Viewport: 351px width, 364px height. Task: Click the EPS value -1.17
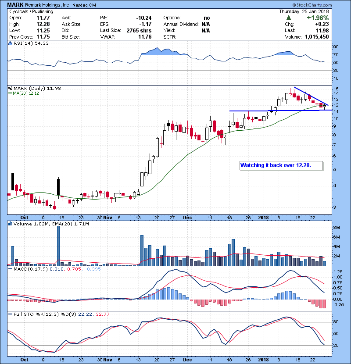[x=145, y=24]
